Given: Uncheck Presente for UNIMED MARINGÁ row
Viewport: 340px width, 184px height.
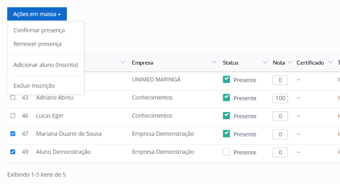Looking at the screenshot, I should (227, 79).
